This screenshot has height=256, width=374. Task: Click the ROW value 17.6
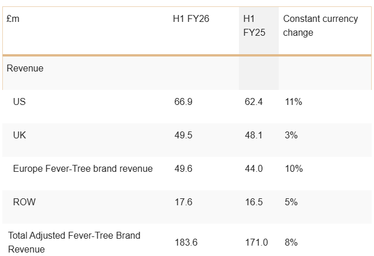183,202
